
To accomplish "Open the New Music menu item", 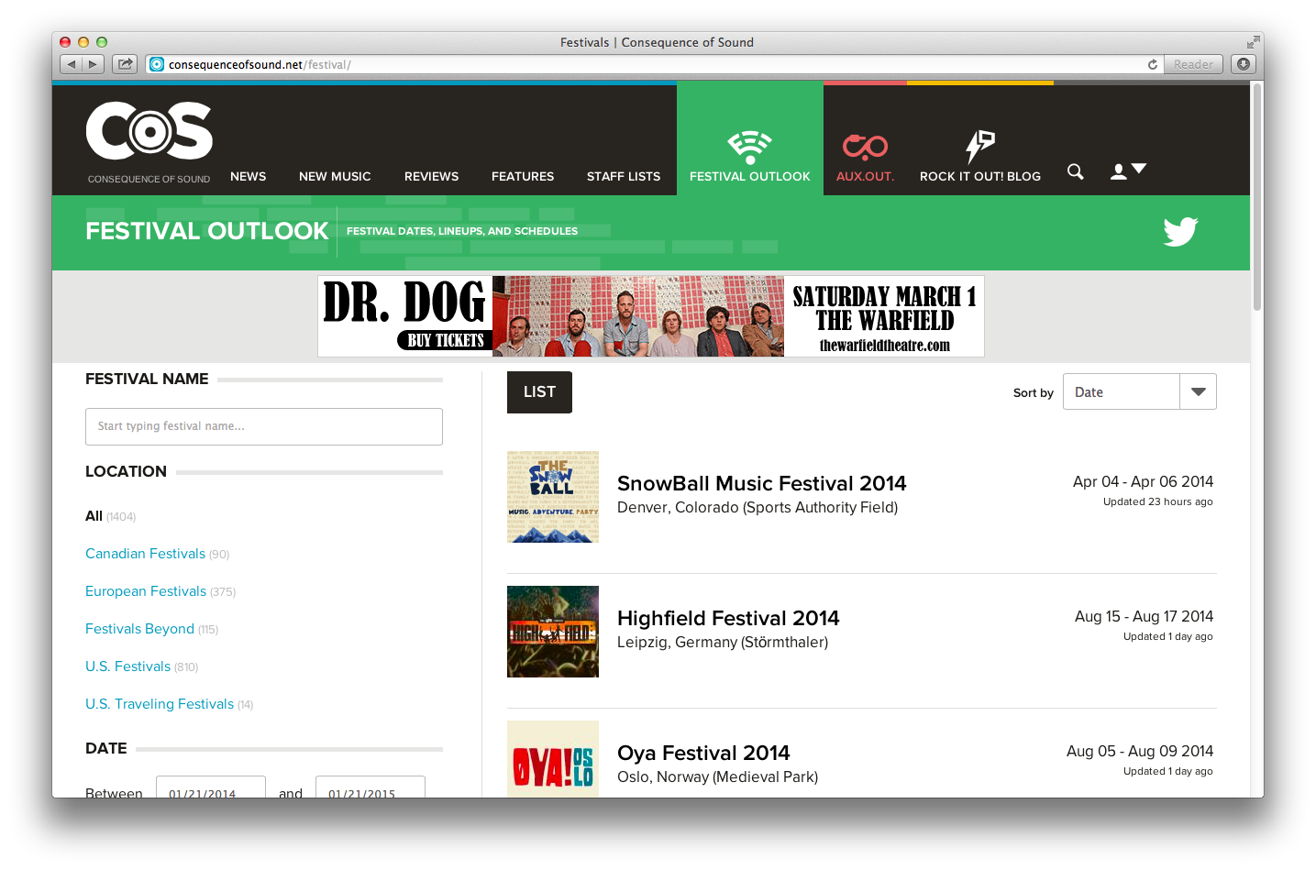I will click(x=335, y=176).
